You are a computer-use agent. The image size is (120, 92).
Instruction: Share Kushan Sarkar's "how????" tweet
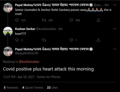coord(98,40)
